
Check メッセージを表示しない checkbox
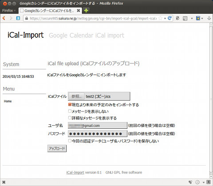(x=70, y=111)
